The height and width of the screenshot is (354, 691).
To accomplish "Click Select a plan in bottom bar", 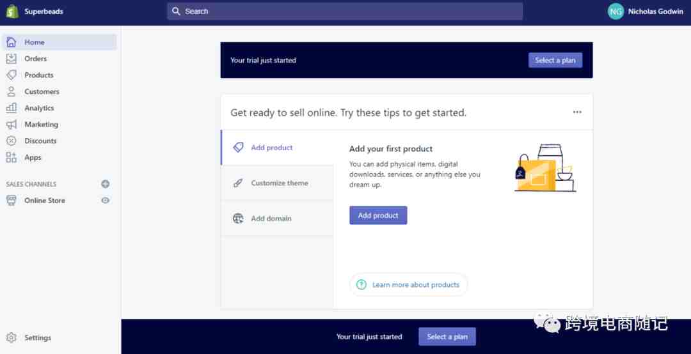I will point(447,337).
